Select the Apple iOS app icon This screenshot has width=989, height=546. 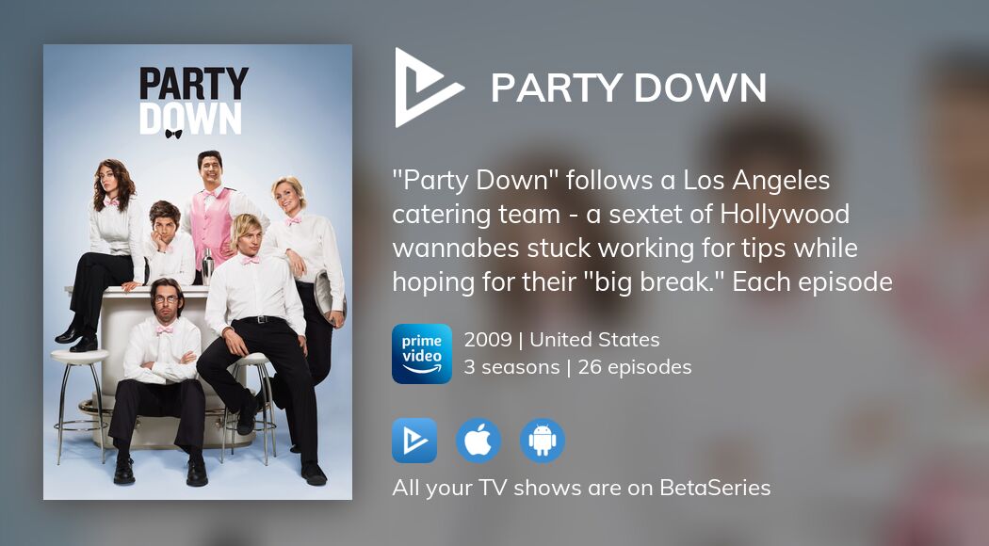point(478,441)
